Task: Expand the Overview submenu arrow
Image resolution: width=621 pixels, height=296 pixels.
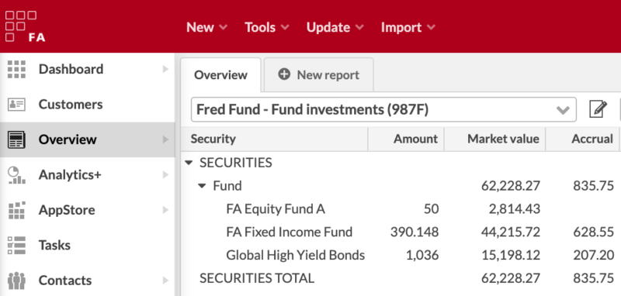Action: [165, 139]
